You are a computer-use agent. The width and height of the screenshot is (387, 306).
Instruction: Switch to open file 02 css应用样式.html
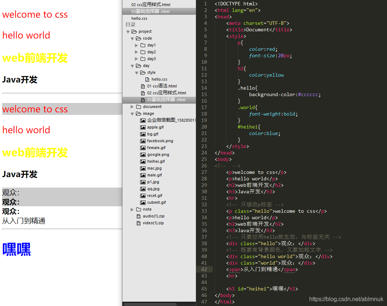(x=151, y=4)
